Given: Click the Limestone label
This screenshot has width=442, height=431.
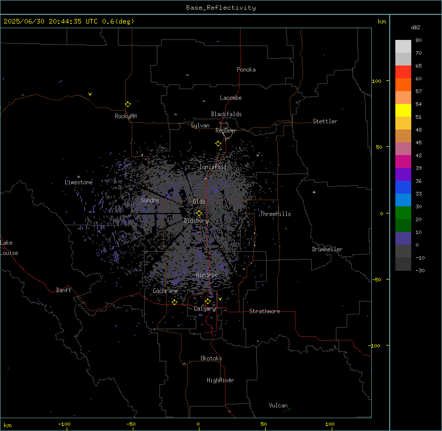Looking at the screenshot, I should [78, 182].
